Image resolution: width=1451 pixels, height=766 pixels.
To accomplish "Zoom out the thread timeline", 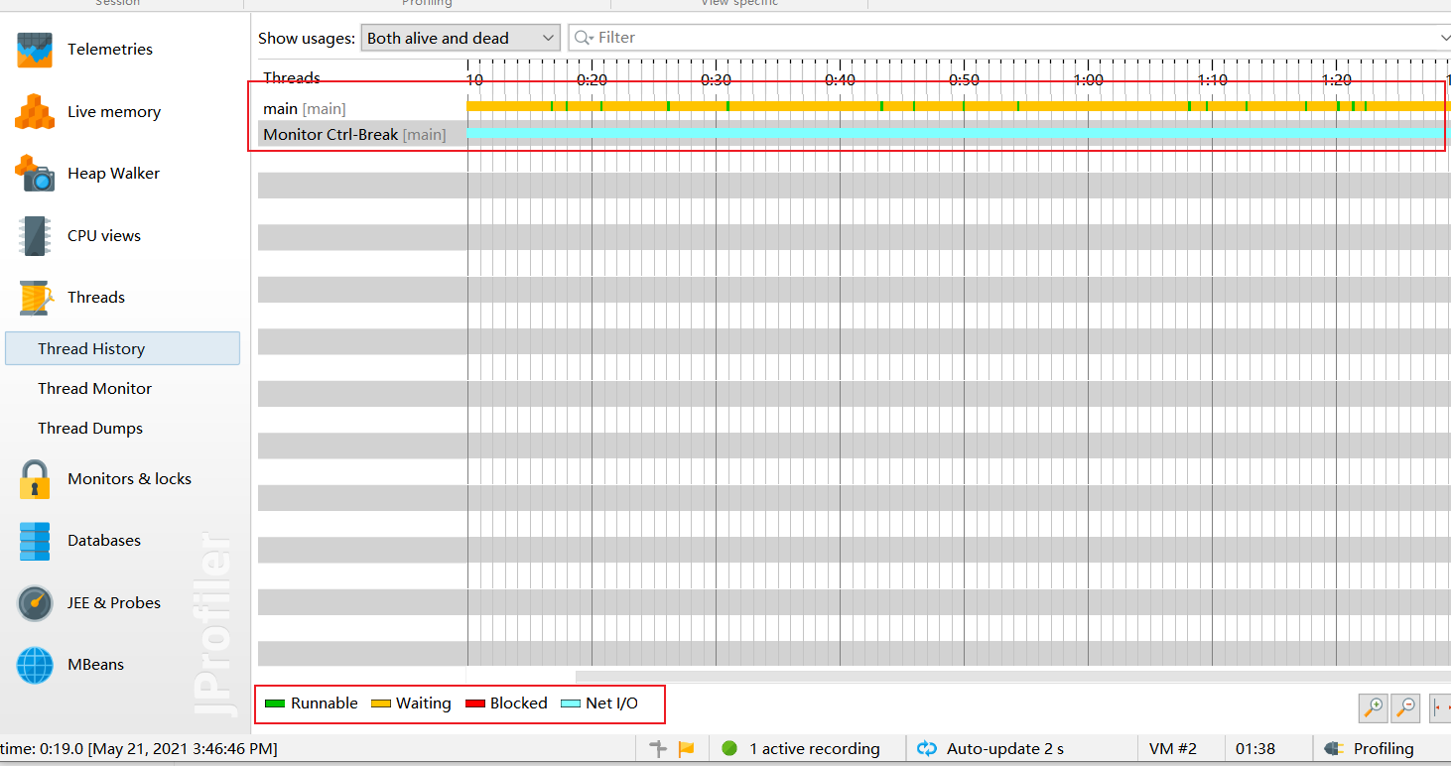I will (1405, 707).
